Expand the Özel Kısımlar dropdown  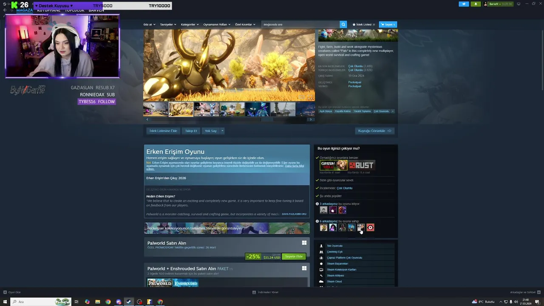pyautogui.click(x=245, y=24)
